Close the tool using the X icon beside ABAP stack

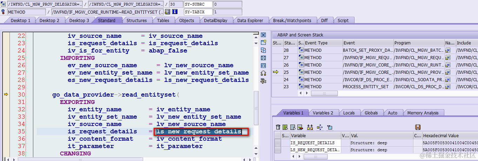coord(263,35)
